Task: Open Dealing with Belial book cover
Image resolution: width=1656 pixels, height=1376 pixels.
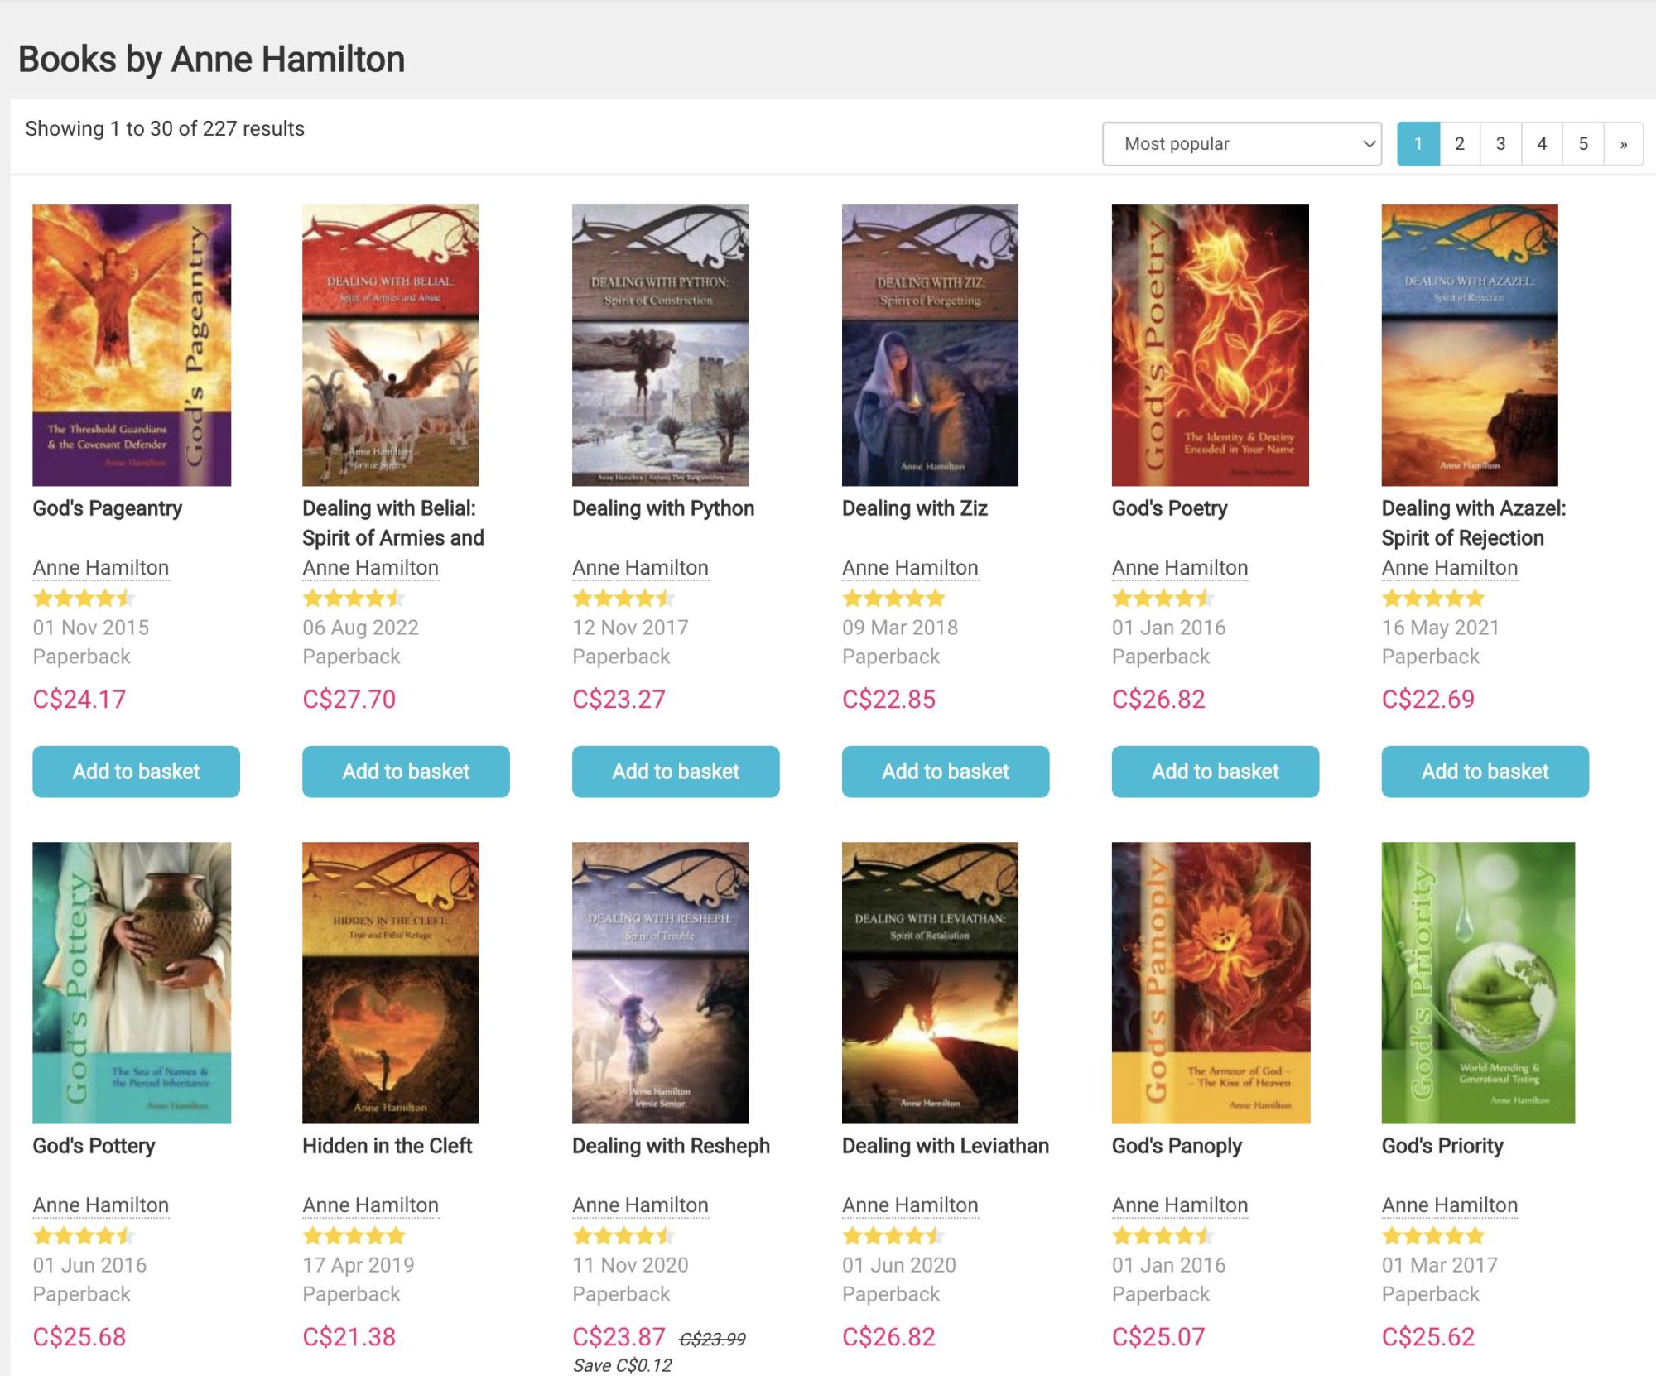Action: pos(391,345)
